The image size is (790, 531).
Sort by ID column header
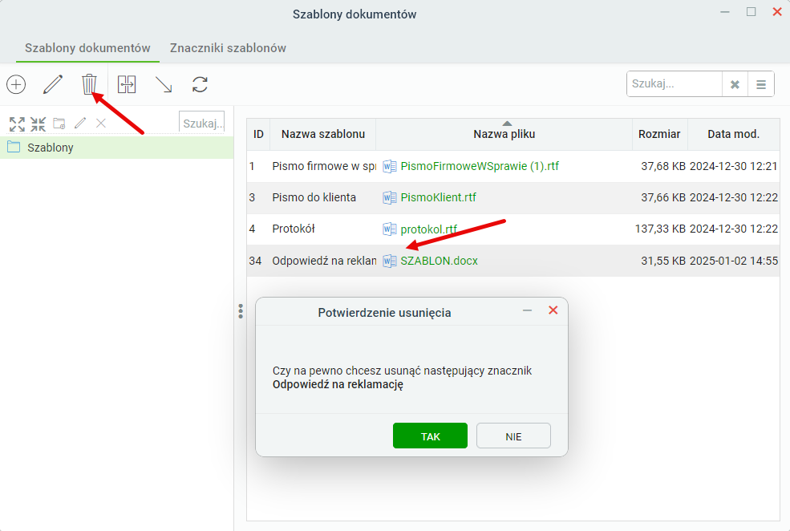pyautogui.click(x=258, y=134)
